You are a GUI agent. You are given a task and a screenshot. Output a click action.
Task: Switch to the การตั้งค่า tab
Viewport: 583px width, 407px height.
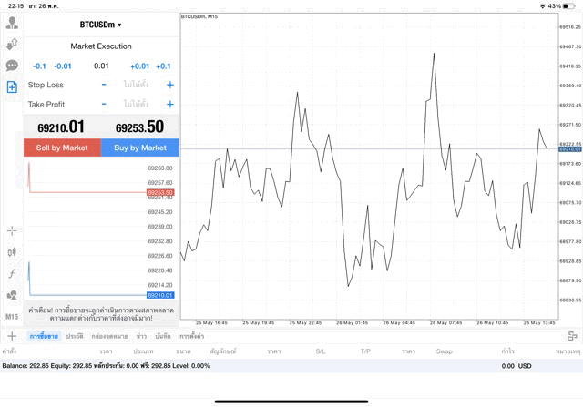[x=192, y=336]
